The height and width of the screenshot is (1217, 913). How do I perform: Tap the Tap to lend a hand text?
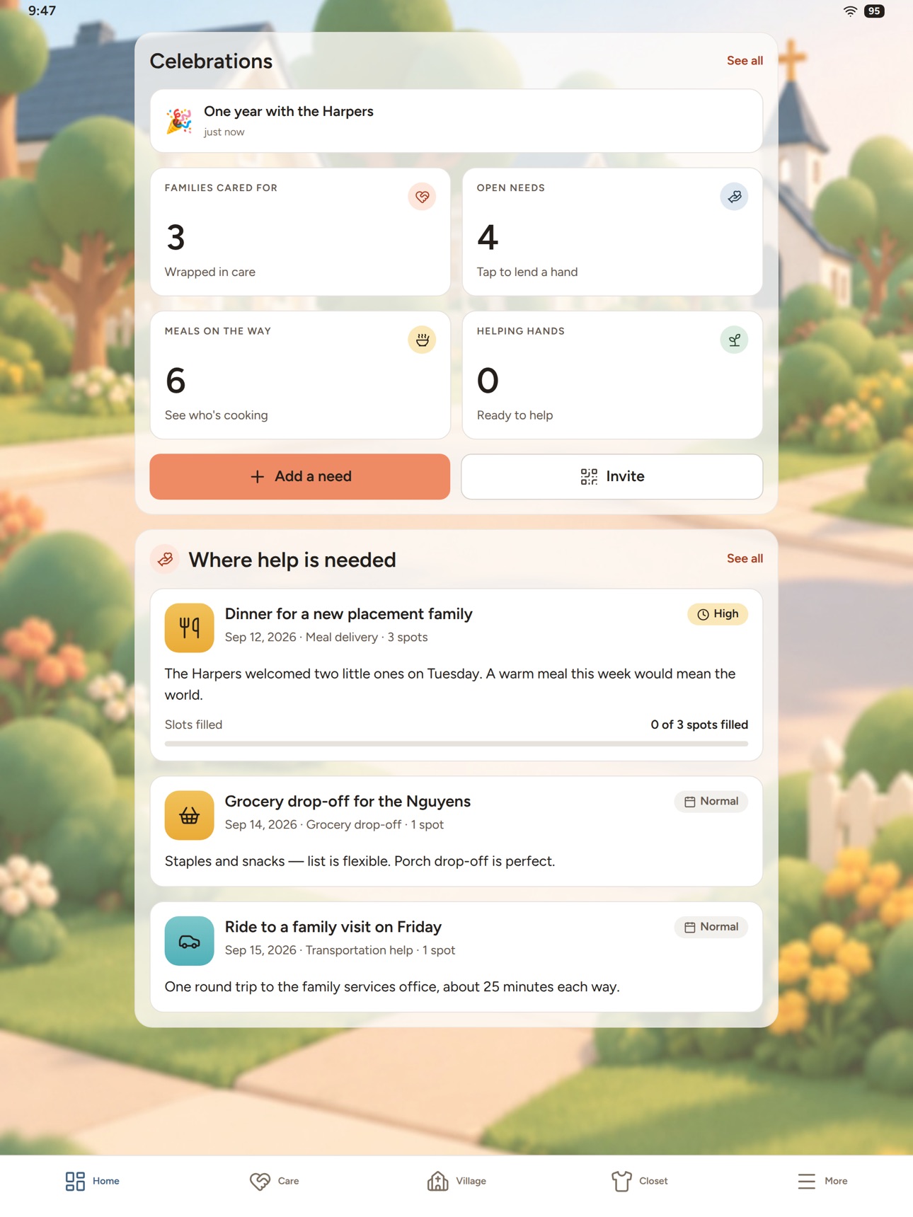coord(527,272)
